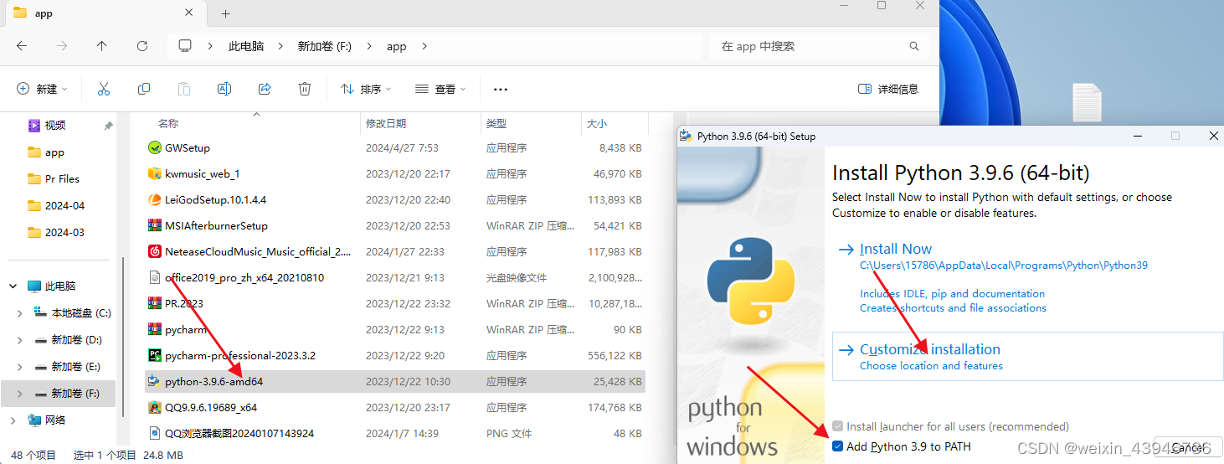The height and width of the screenshot is (464, 1224).
Task: Click the QQ9.9.6.19689_x64 file icon
Action: [154, 407]
